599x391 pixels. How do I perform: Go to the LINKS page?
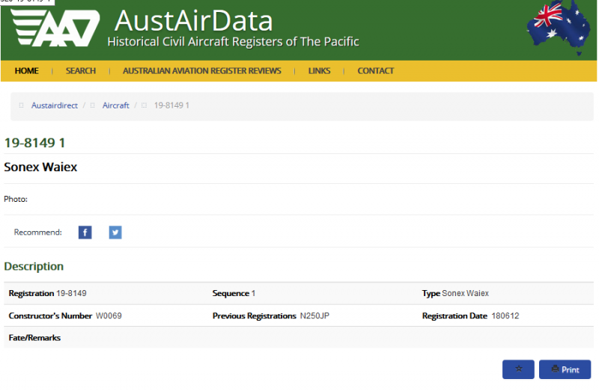(x=320, y=71)
